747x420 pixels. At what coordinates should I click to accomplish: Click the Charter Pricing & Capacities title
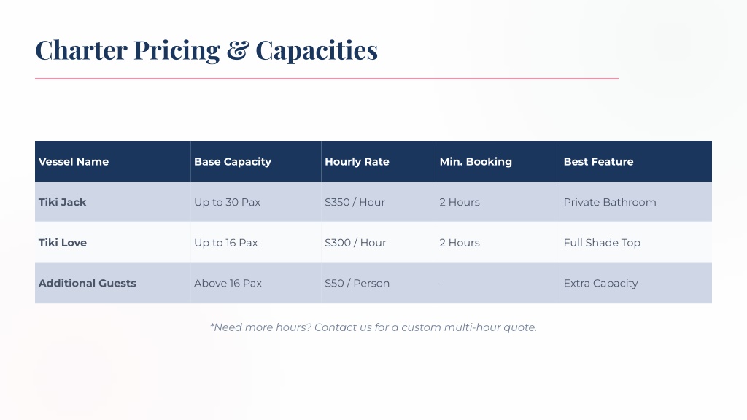click(x=206, y=50)
